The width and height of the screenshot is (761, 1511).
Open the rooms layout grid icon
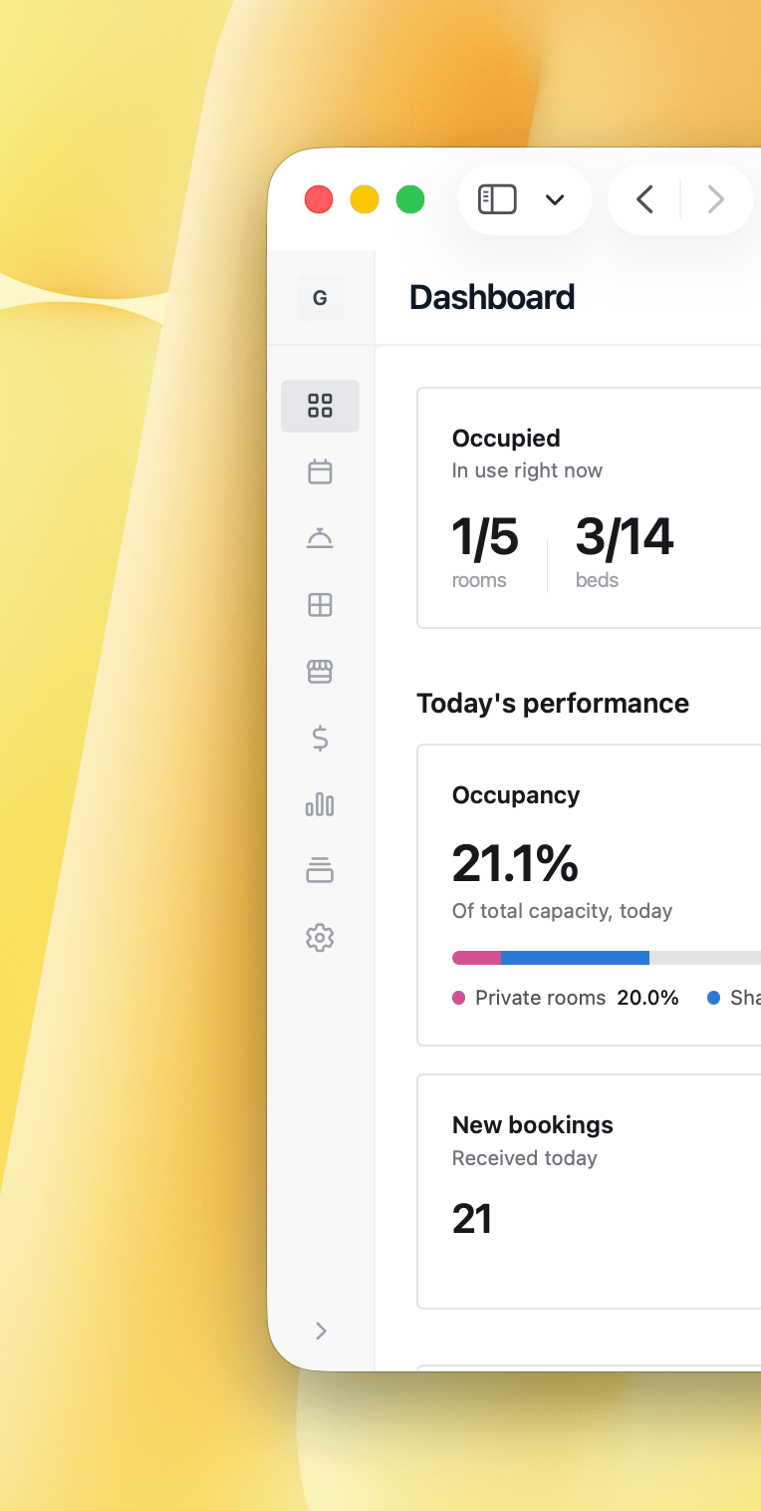[320, 605]
